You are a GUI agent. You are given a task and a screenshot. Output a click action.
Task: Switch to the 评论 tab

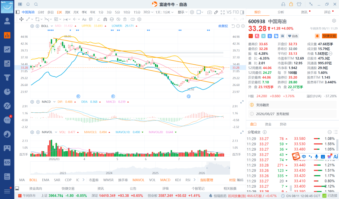[327, 12]
